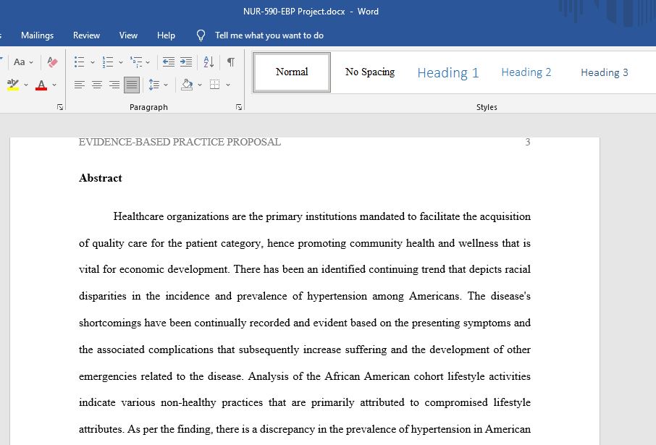Screen dimensions: 656x445
Task: Toggle the show/hide paragraph marks button
Action: coord(230,62)
